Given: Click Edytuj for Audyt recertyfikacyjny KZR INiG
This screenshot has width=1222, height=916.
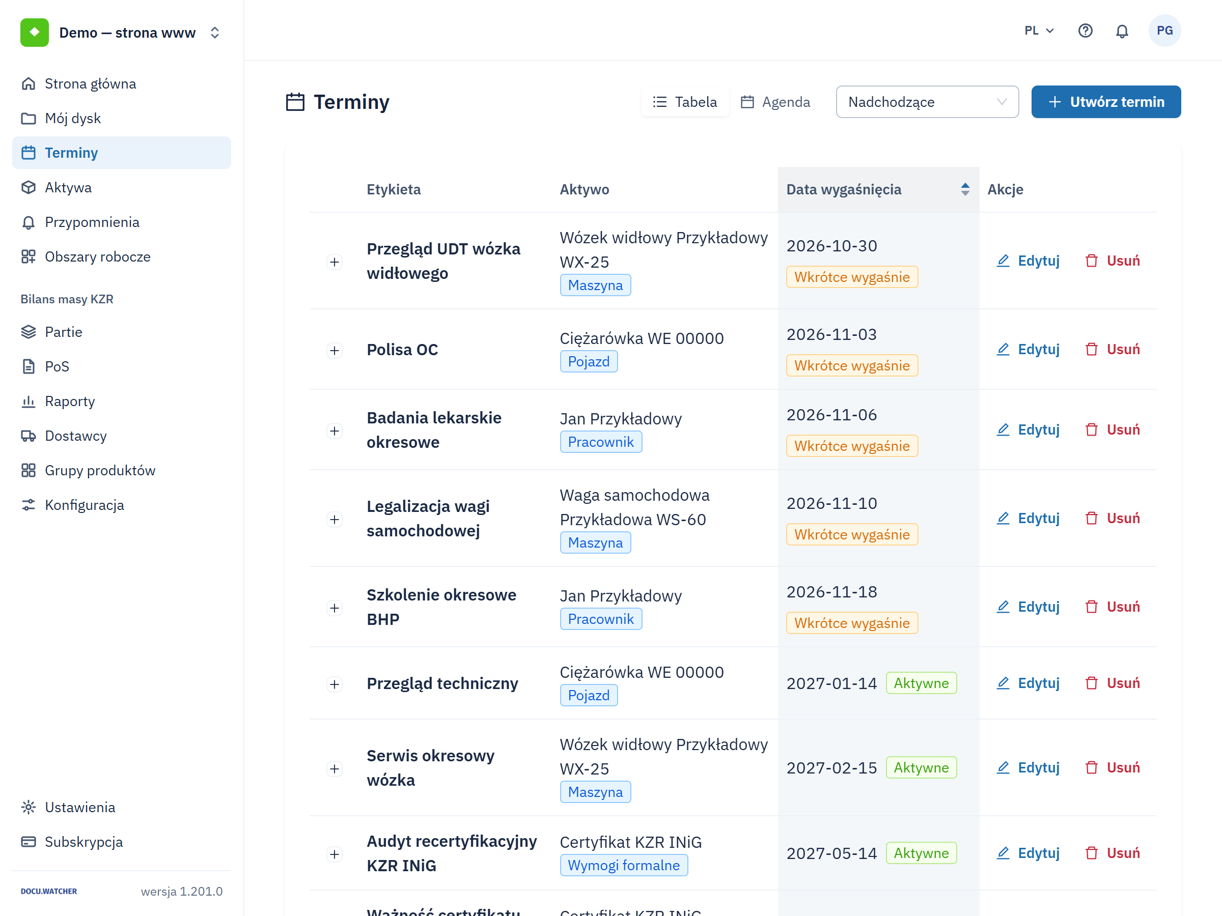Looking at the screenshot, I should pyautogui.click(x=1027, y=853).
